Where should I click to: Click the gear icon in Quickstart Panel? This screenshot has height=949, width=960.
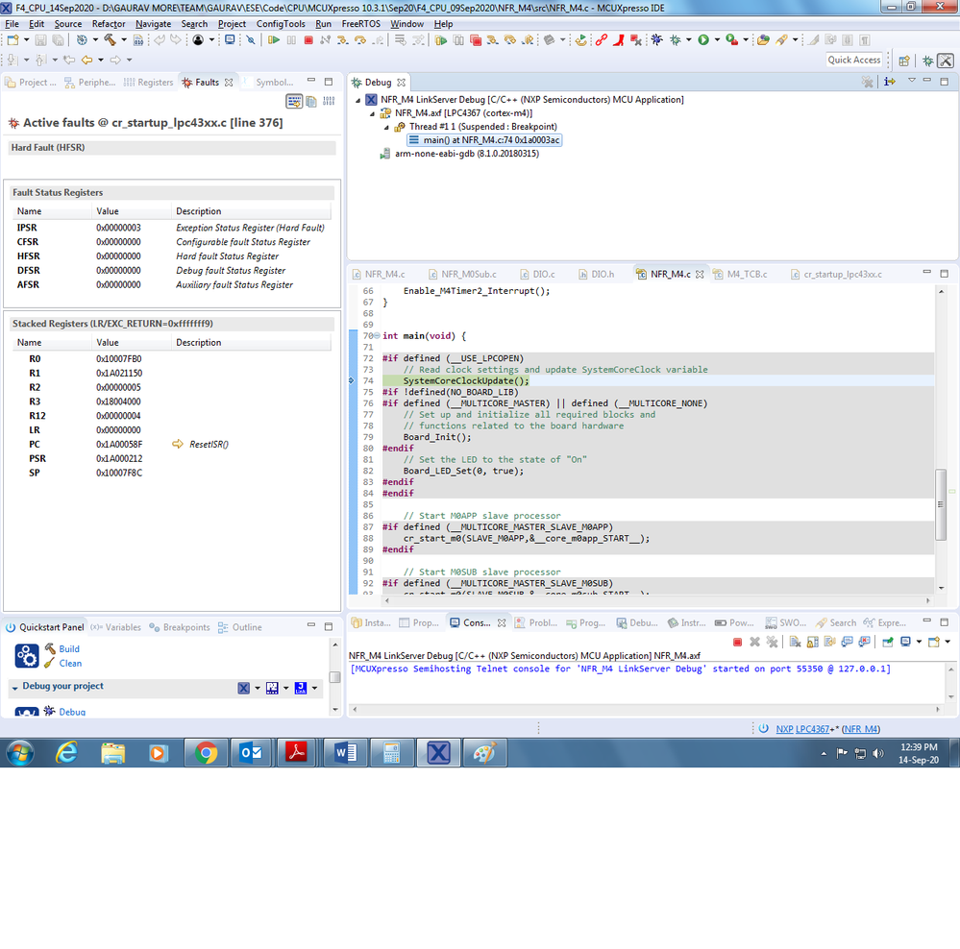pos(27,656)
